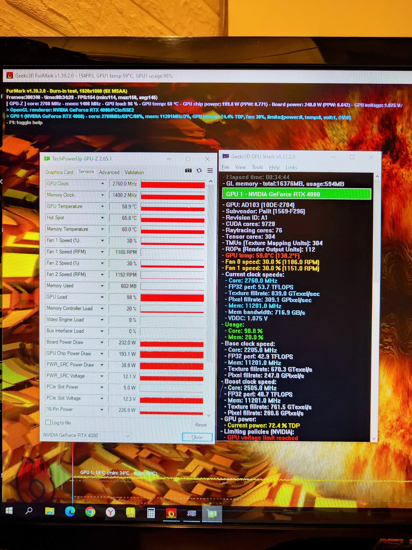Switch to FurMark via its taskbar icon
412x550 pixels.
[x=171, y=513]
